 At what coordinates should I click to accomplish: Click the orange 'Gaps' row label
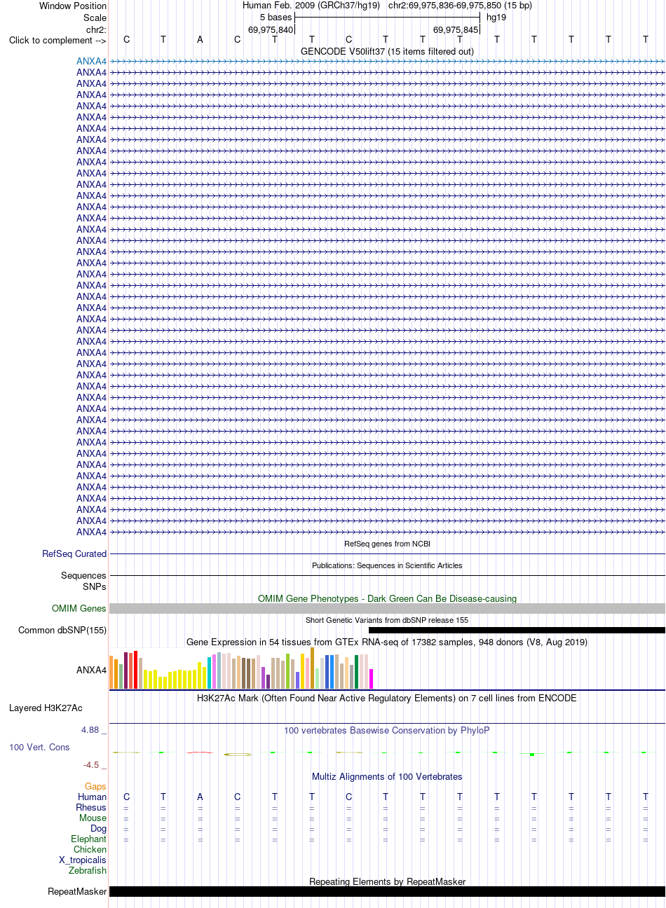click(96, 786)
